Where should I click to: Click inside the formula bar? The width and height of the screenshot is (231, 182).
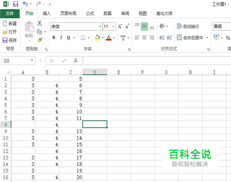(x=157, y=60)
